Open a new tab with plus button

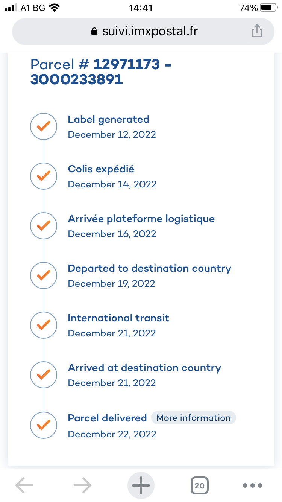[x=141, y=485]
